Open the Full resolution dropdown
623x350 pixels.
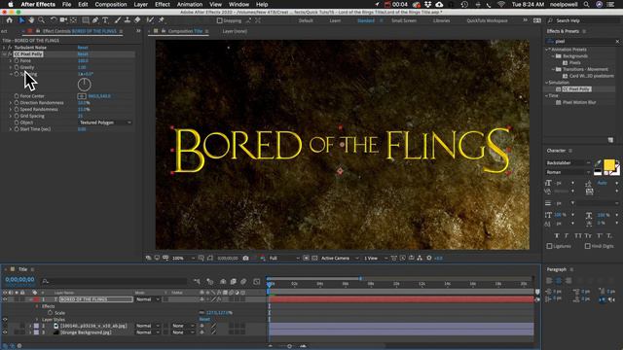click(x=284, y=258)
